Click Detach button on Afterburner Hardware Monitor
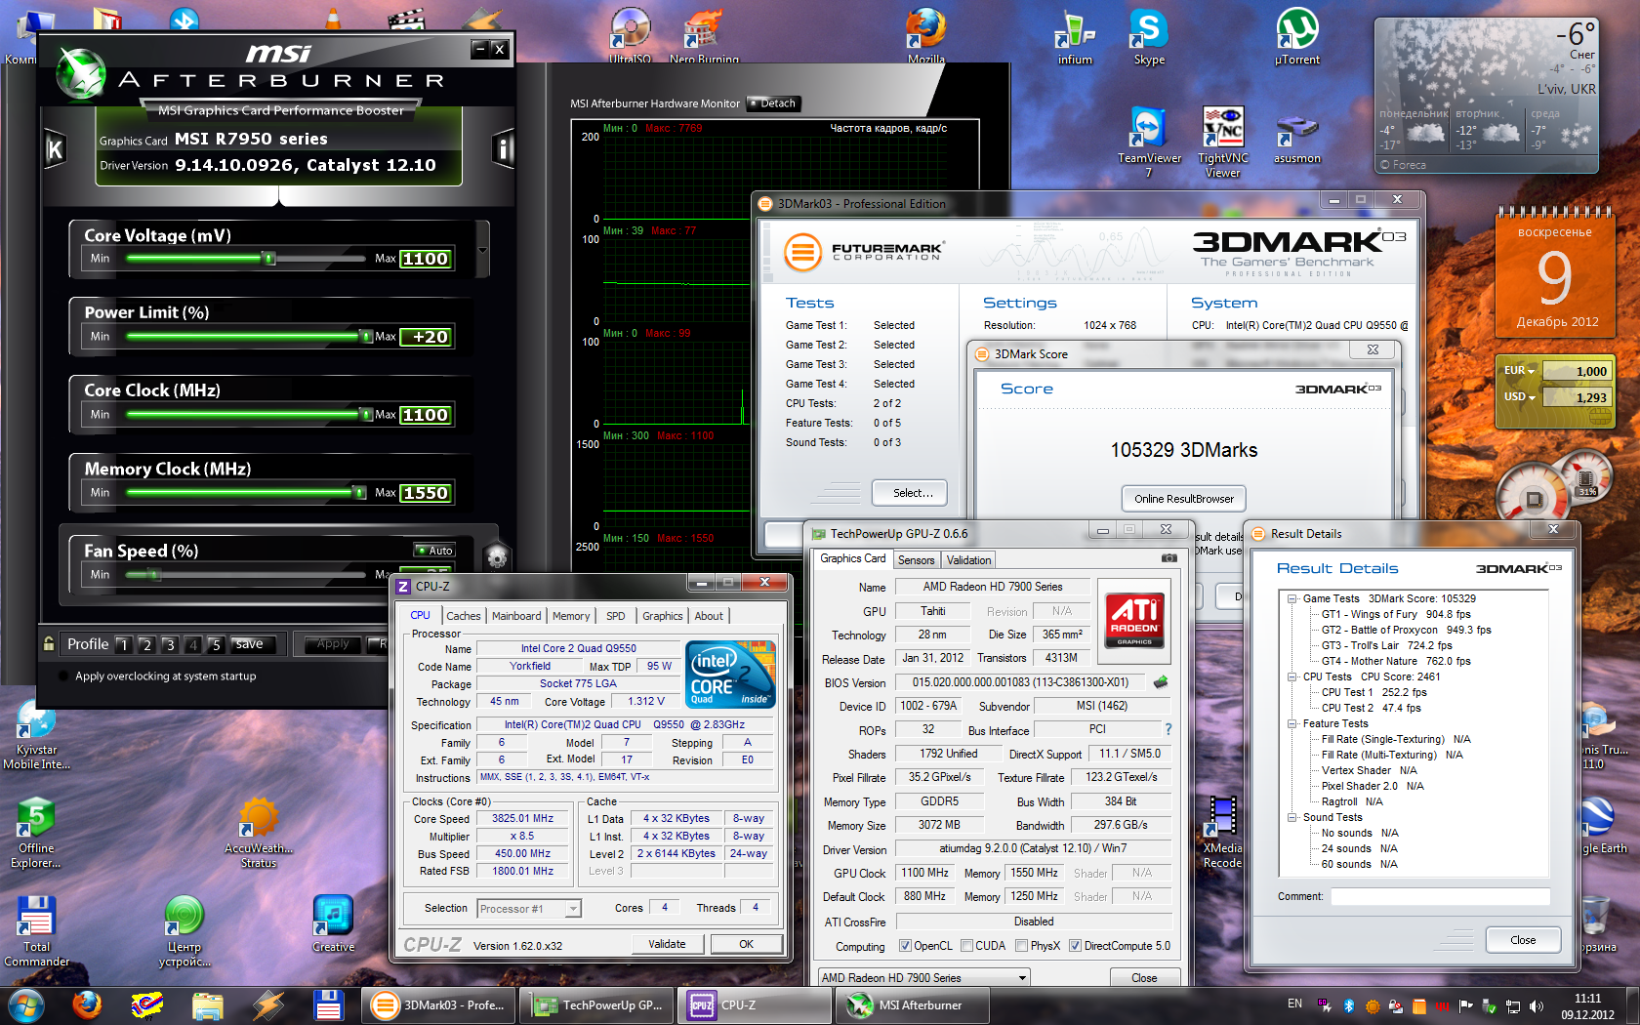Image resolution: width=1640 pixels, height=1025 pixels. pos(773,103)
